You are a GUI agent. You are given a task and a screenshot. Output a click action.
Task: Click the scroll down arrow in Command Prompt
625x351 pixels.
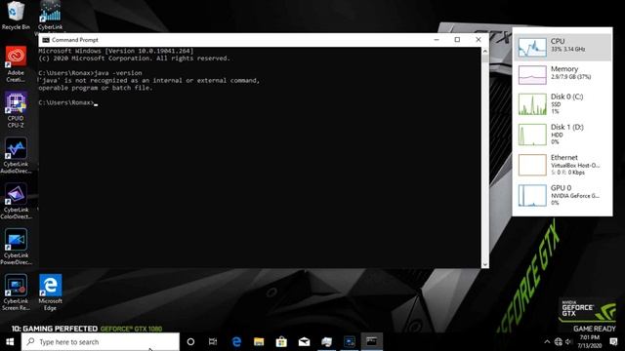point(484,264)
